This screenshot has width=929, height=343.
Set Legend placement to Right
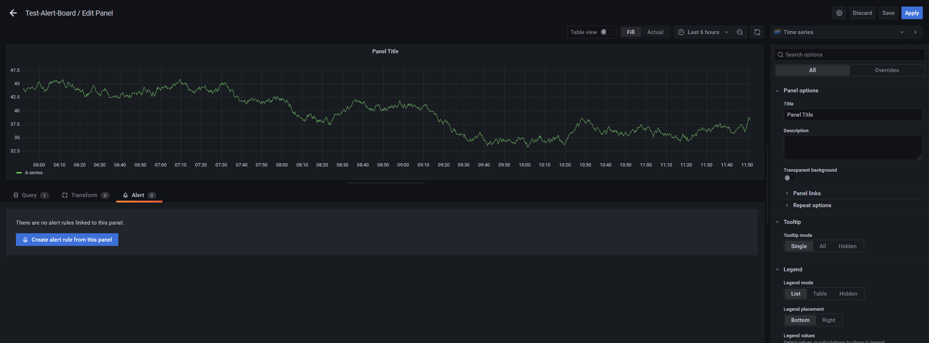(828, 320)
